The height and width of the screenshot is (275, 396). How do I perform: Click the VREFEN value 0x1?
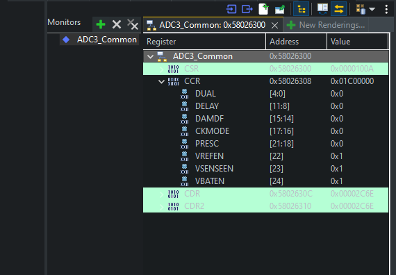tap(337, 156)
